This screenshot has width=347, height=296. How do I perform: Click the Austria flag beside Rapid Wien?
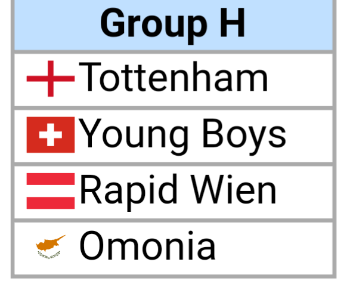click(x=51, y=191)
